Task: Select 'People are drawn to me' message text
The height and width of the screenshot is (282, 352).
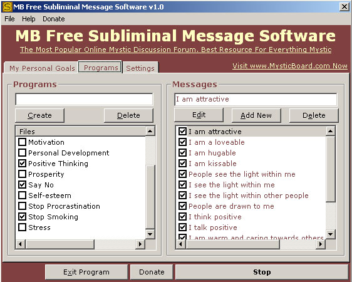Action: click(231, 206)
